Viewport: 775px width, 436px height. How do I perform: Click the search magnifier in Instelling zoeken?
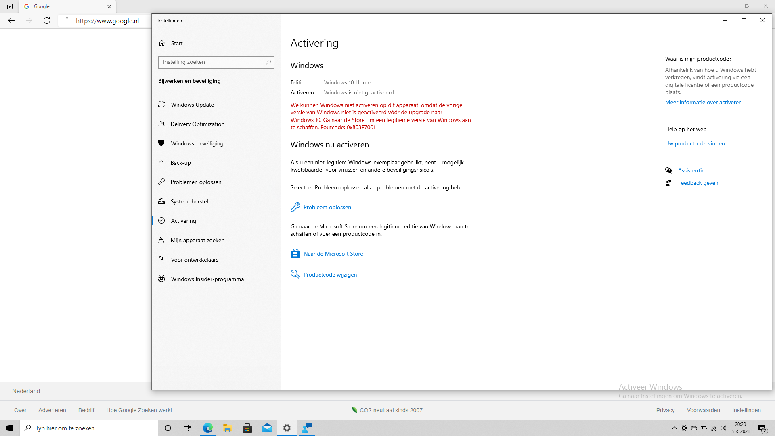click(268, 62)
